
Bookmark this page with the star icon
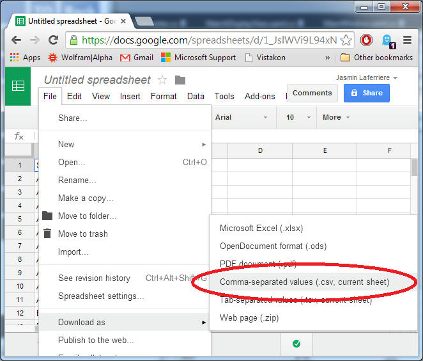pyautogui.click(x=346, y=40)
